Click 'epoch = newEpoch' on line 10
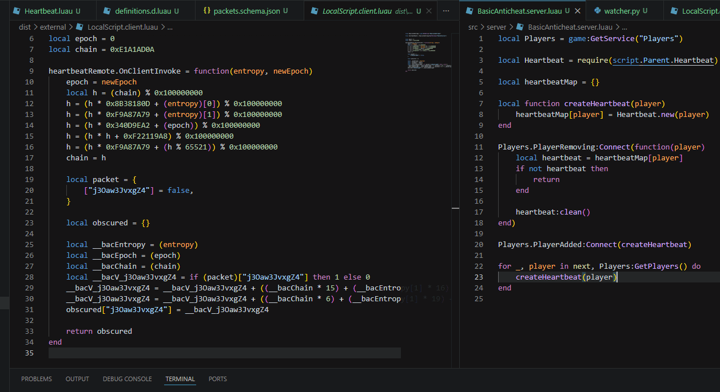The width and height of the screenshot is (720, 392). coord(101,82)
